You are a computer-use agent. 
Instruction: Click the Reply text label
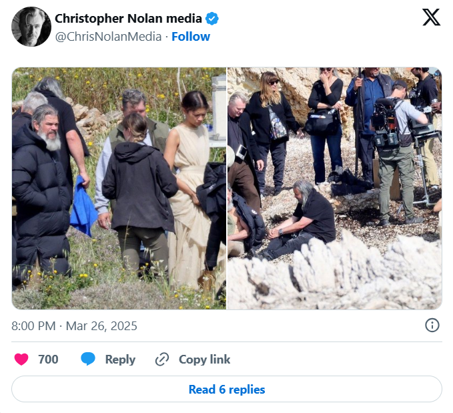120,360
